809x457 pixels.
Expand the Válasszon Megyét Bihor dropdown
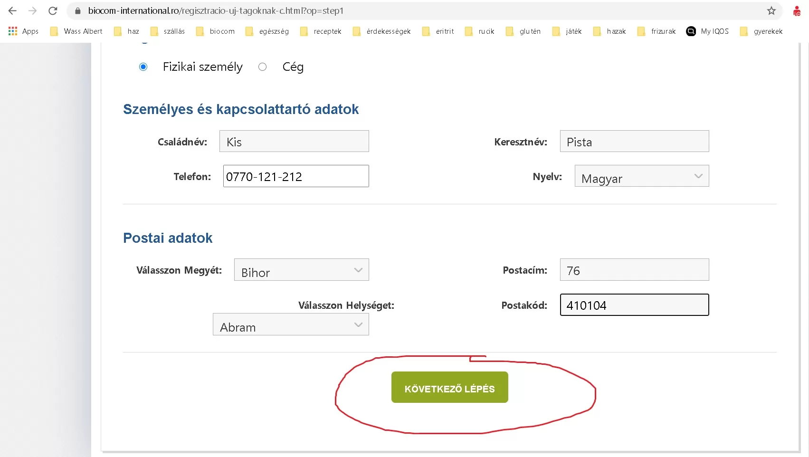click(301, 269)
